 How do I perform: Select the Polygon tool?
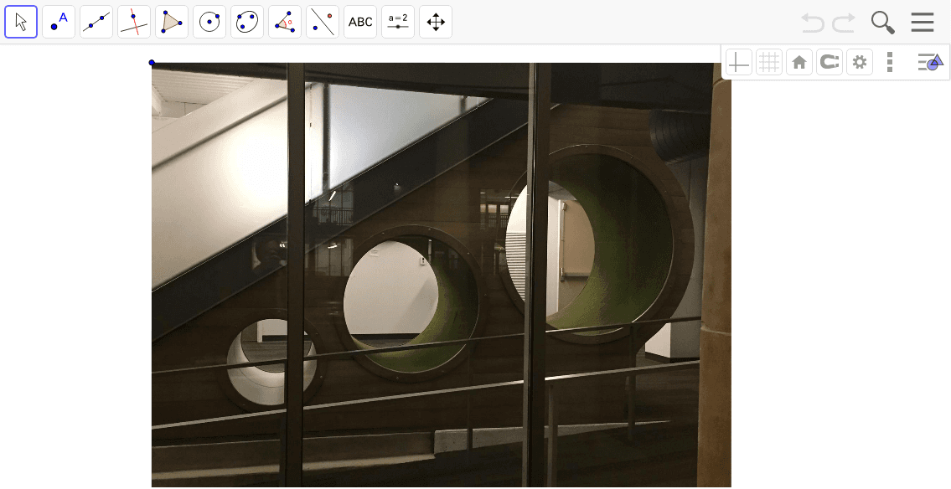pyautogui.click(x=172, y=22)
